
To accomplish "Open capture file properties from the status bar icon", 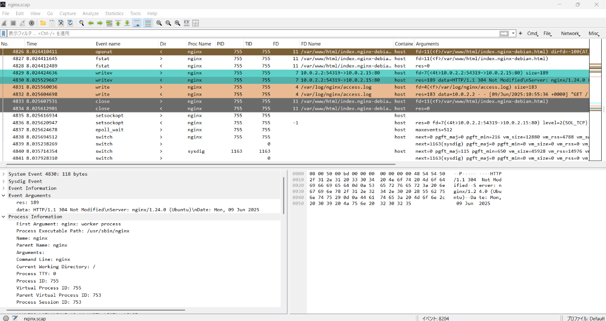I will [15, 318].
